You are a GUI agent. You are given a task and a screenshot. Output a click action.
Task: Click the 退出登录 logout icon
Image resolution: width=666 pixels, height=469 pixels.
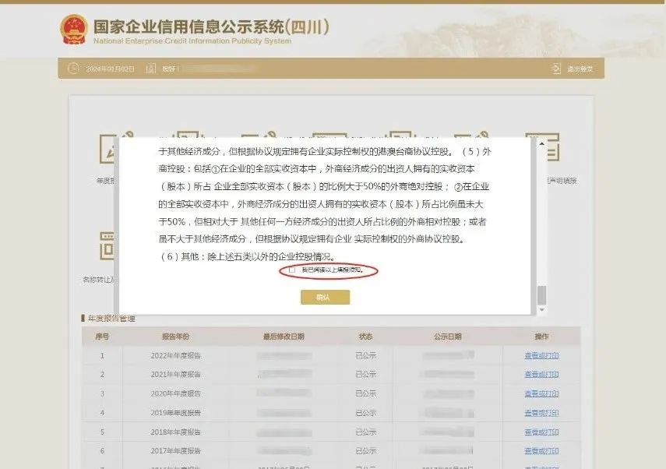[555, 69]
